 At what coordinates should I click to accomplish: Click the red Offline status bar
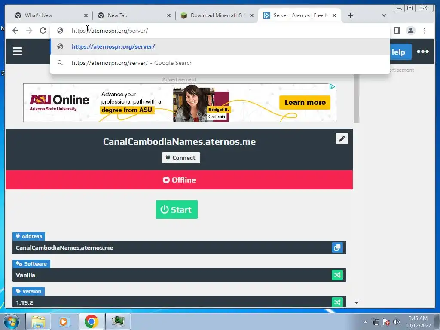[179, 180]
